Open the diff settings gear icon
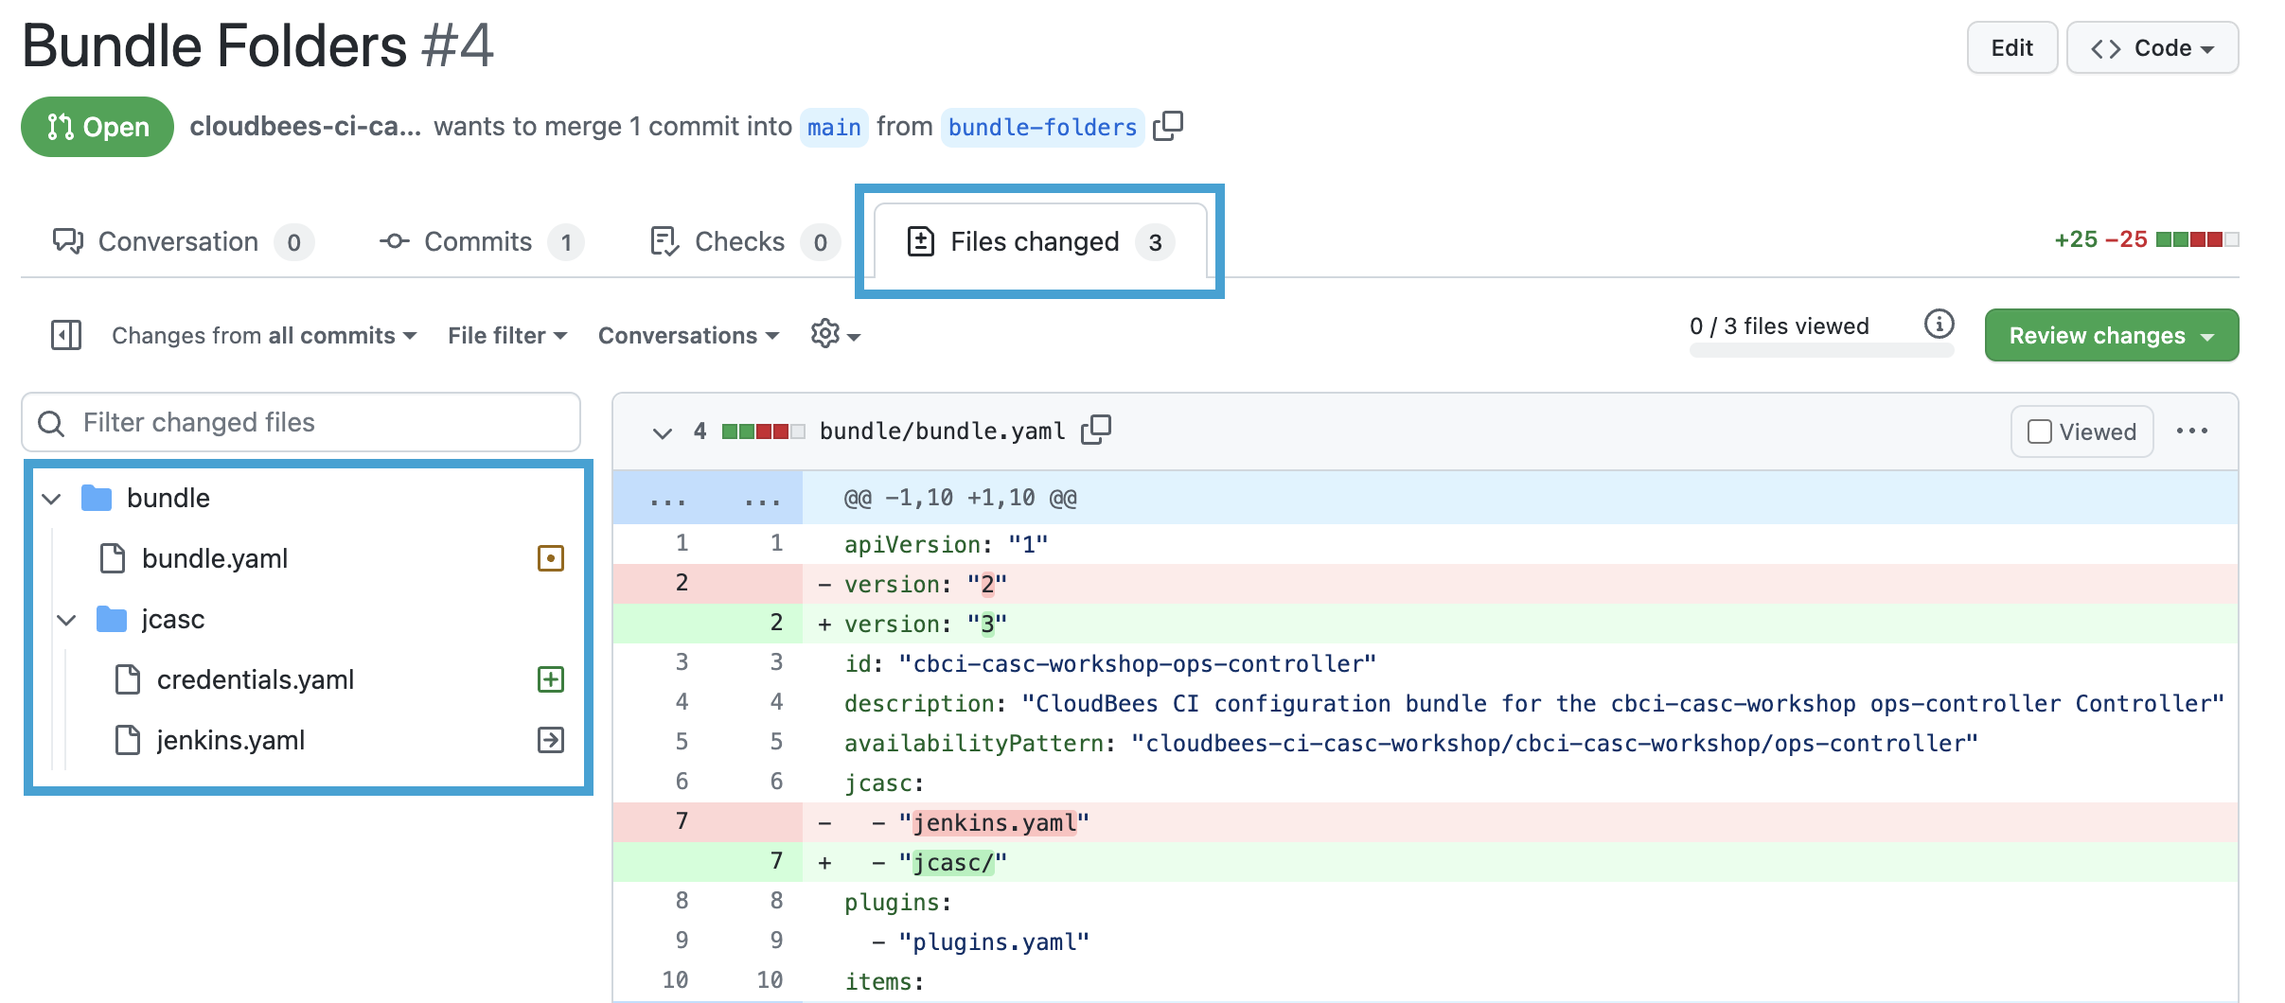This screenshot has width=2285, height=1003. pyautogui.click(x=834, y=334)
